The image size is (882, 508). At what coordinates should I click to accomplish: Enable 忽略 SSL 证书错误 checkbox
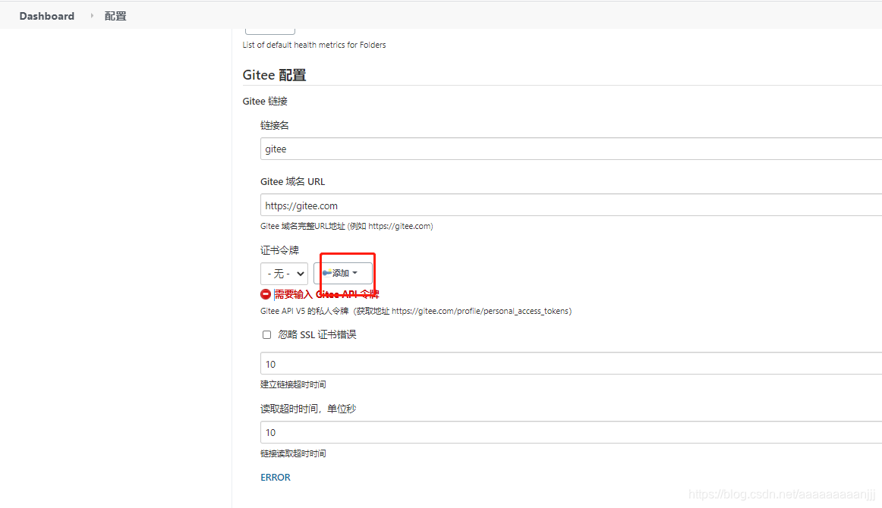click(x=266, y=335)
